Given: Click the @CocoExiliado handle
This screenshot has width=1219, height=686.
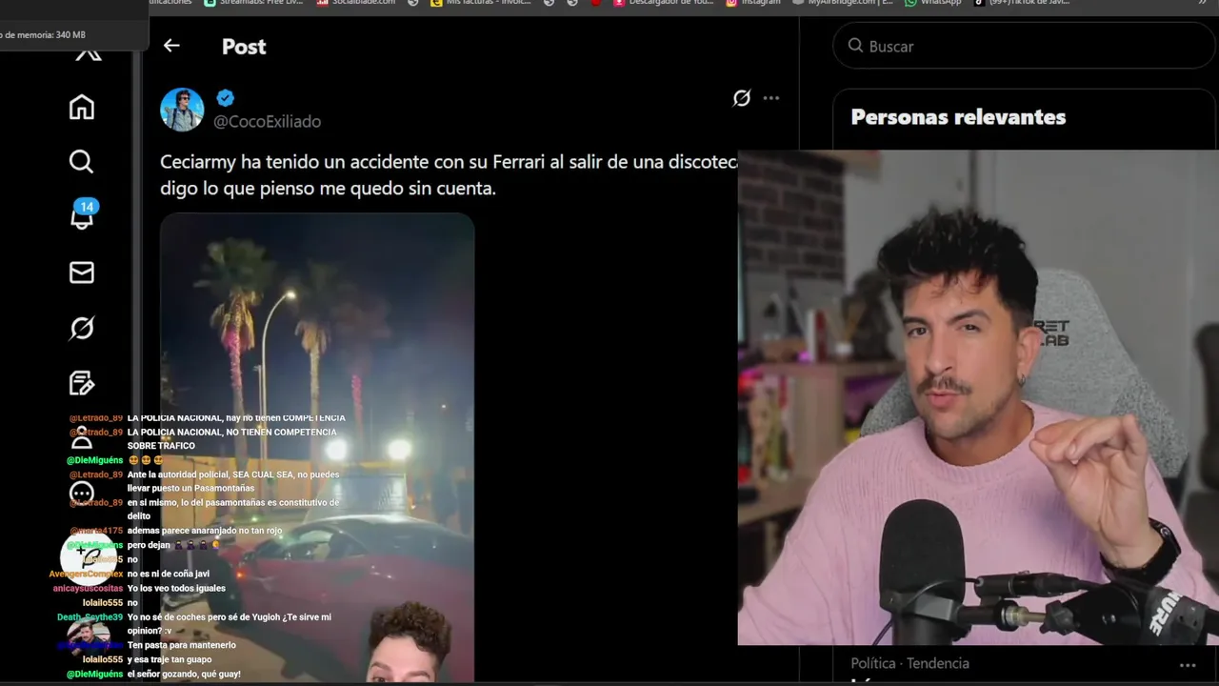Looking at the screenshot, I should 267,121.
